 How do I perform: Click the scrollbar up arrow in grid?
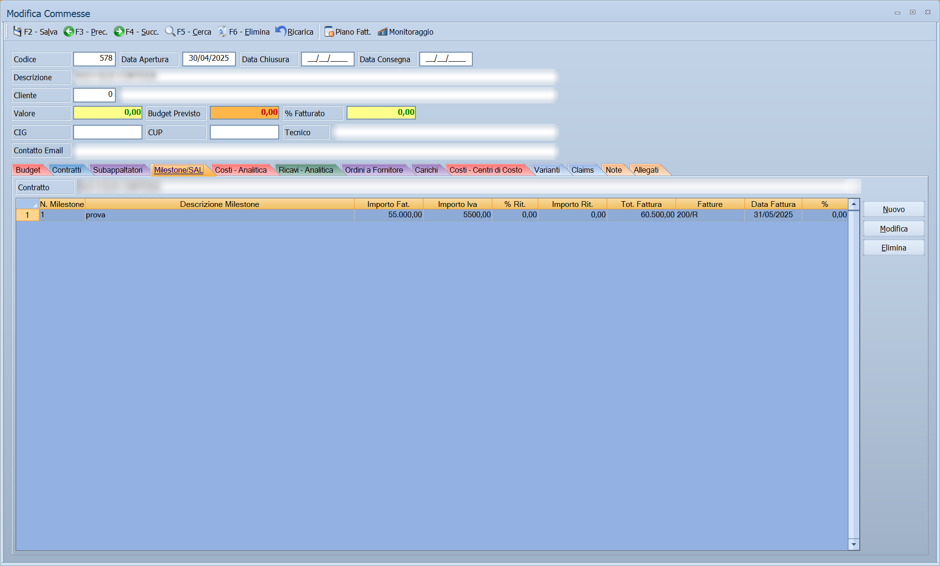coord(854,204)
